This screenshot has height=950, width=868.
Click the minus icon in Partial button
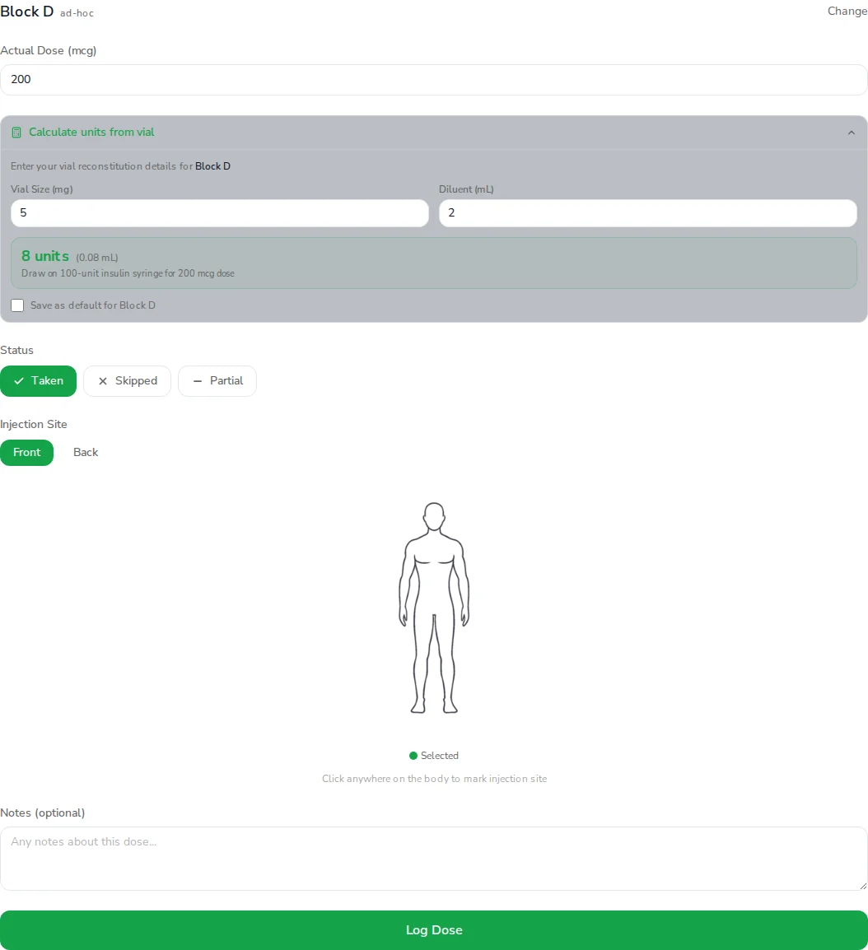(x=197, y=381)
